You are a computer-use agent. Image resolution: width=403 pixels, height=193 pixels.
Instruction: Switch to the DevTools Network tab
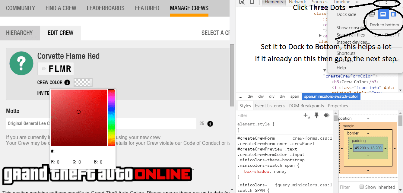(297, 2)
